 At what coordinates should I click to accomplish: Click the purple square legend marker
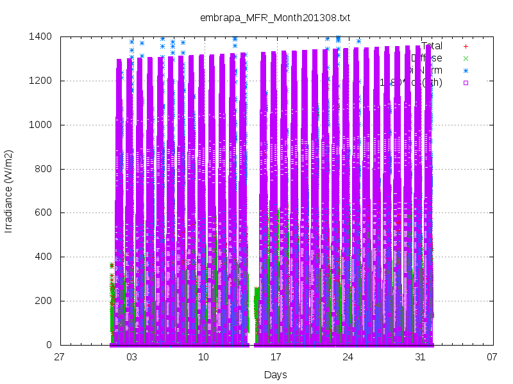(466, 83)
